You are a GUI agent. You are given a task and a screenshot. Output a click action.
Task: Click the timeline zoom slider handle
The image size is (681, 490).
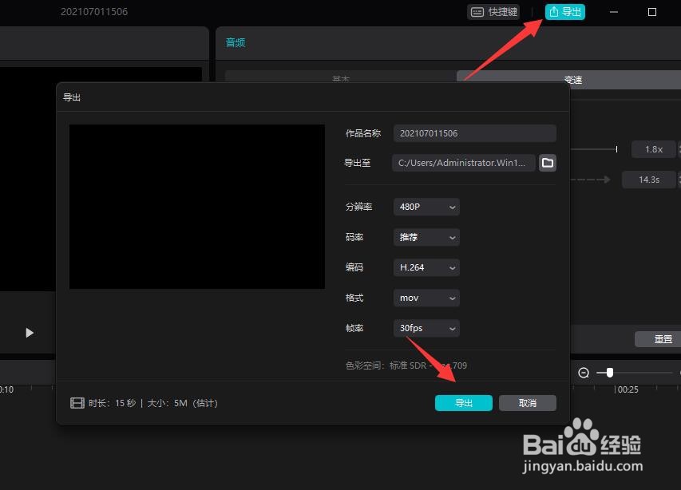pos(610,373)
